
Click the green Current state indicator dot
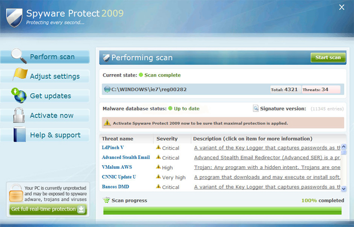point(141,75)
